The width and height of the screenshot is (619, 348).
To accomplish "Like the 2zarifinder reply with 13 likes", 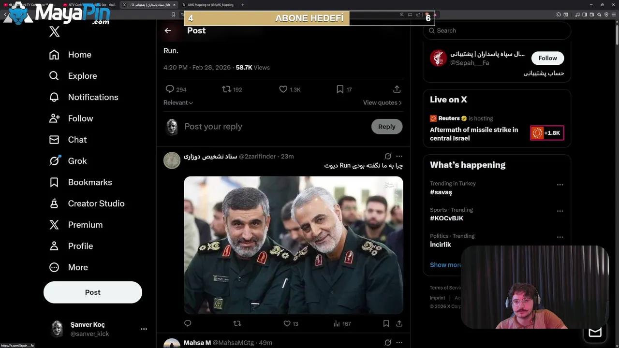I will [x=287, y=323].
